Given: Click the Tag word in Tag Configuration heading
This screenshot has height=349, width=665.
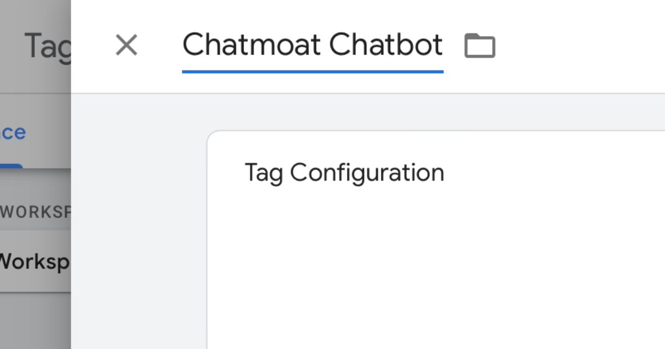Looking at the screenshot, I should pos(264,172).
